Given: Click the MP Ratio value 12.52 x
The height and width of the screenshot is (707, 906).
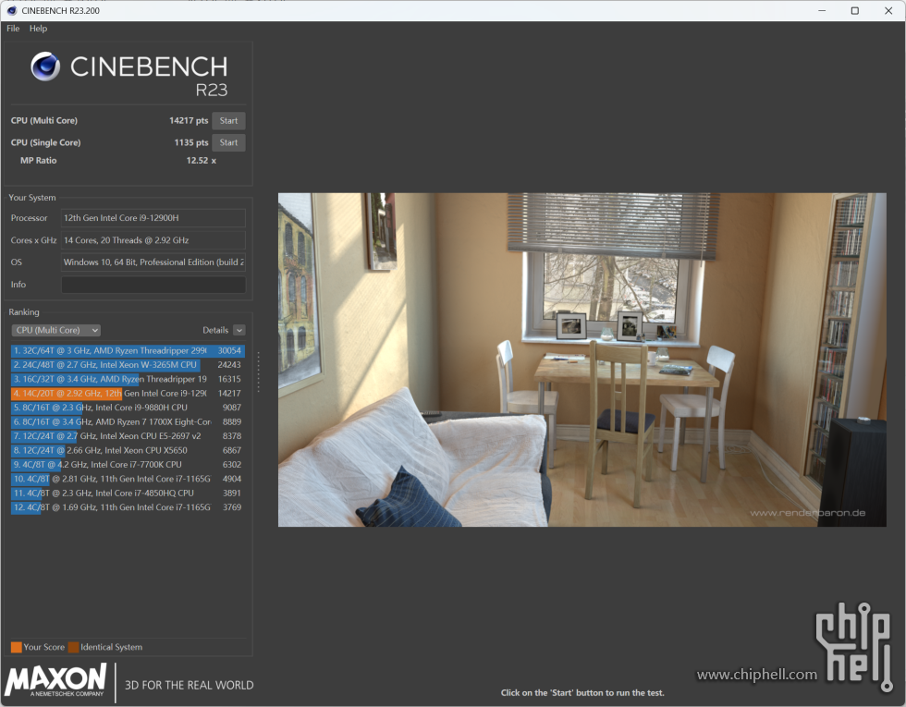Looking at the screenshot, I should [202, 161].
